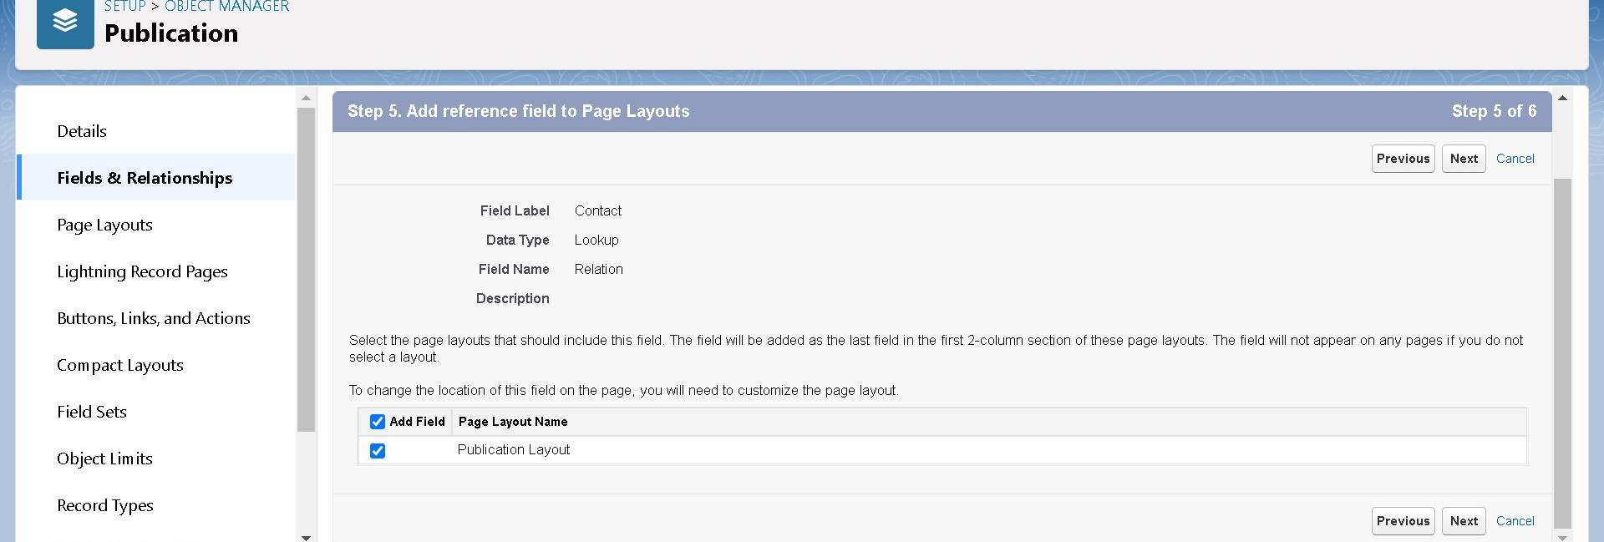Click the main panel scrollbar thumb

coord(1562,353)
